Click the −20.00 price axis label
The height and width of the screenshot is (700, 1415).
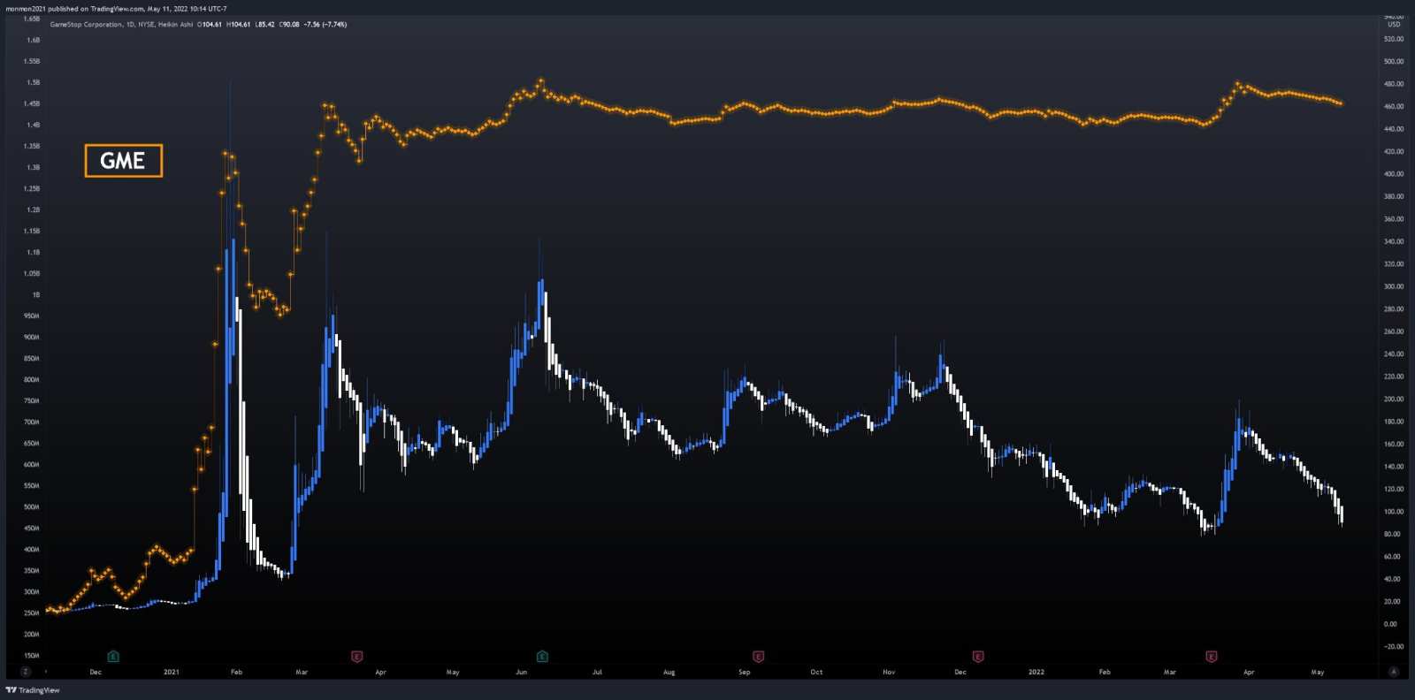click(1394, 647)
